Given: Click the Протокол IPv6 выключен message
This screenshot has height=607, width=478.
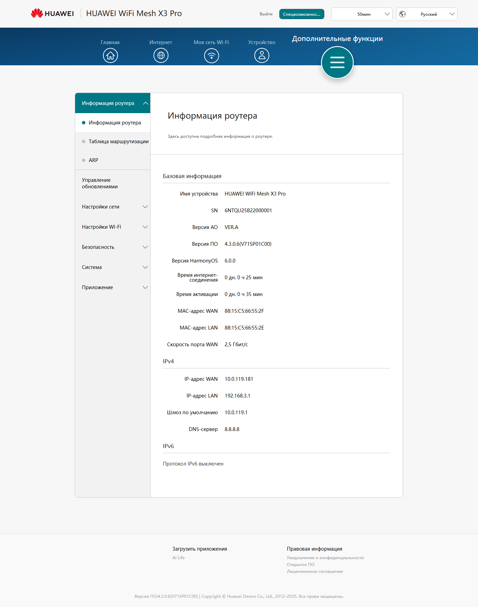Looking at the screenshot, I should (193, 464).
